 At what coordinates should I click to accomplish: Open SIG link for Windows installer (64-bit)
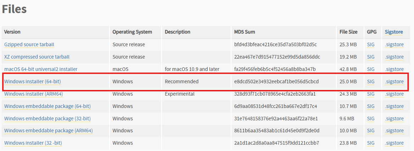click(371, 81)
